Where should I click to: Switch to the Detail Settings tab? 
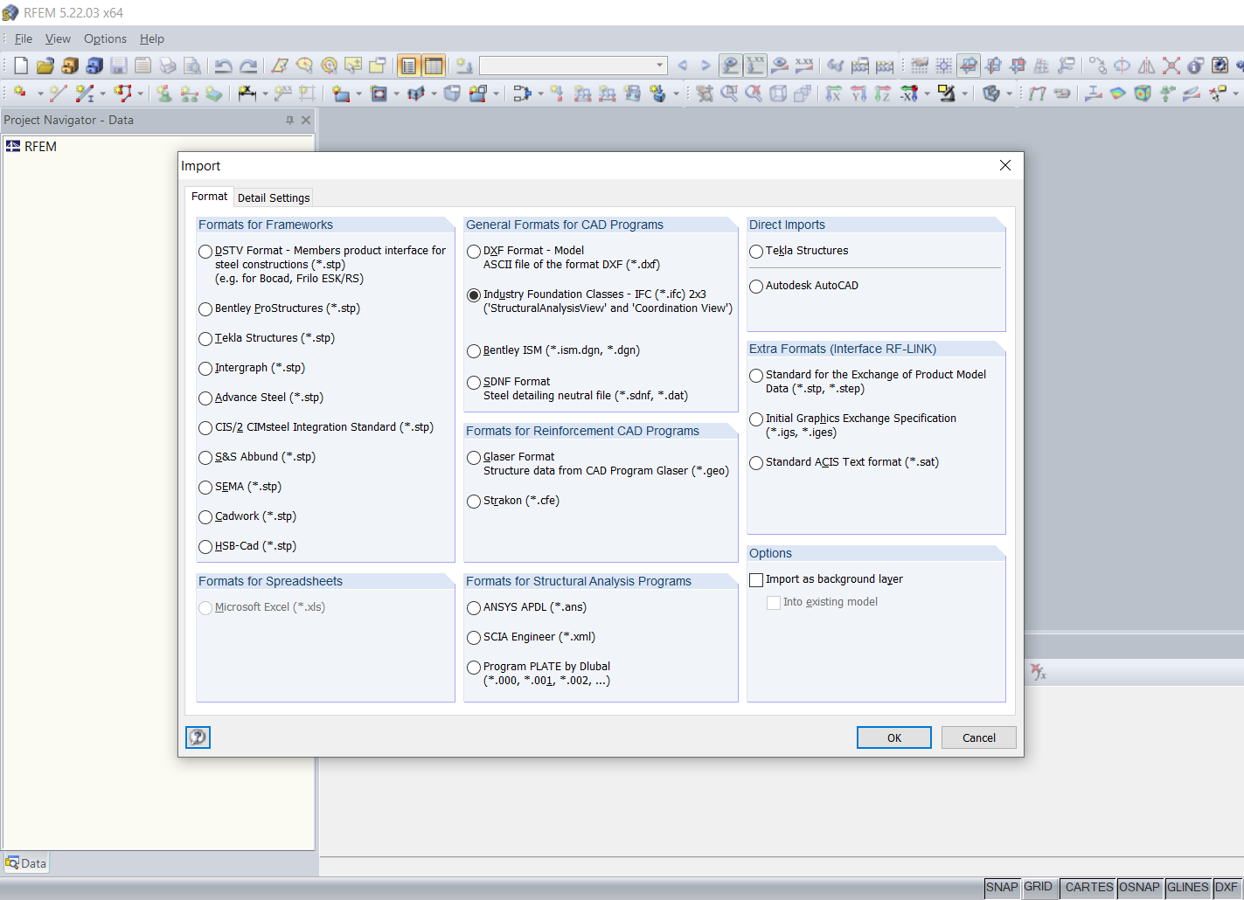(273, 197)
